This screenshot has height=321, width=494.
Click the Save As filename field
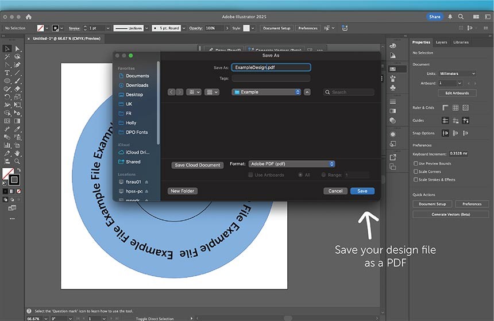[271, 67]
